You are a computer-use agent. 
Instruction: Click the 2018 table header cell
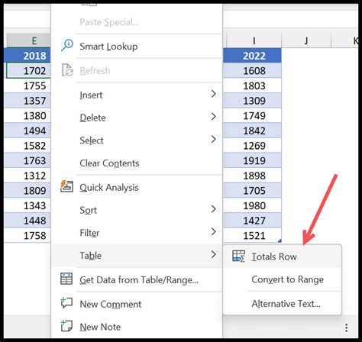pos(27,56)
